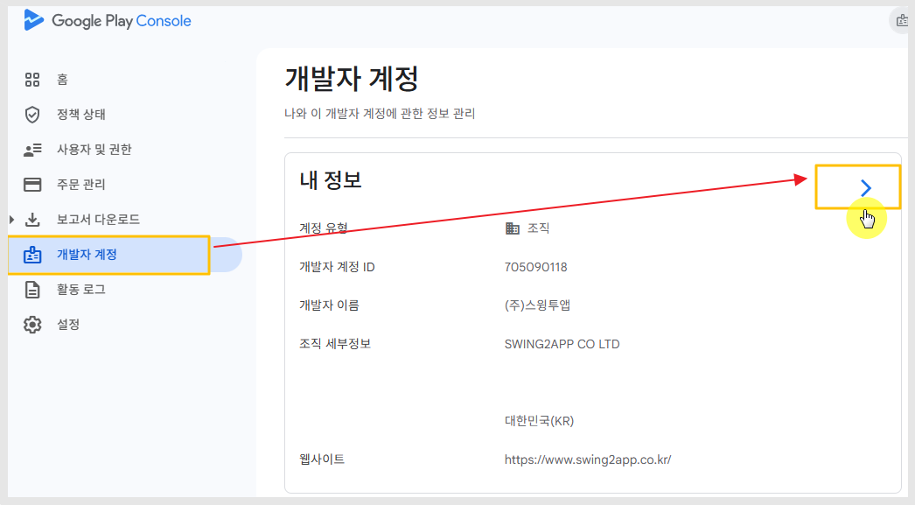The height and width of the screenshot is (505, 915).
Task: Click the 대한민국(KR) country text
Action: point(539,421)
